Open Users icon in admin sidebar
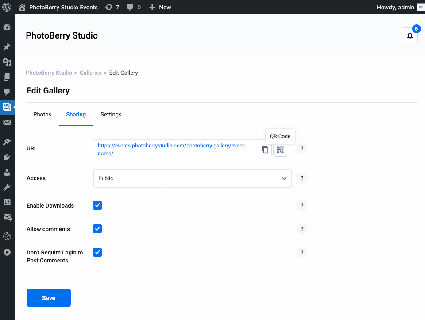The width and height of the screenshot is (425, 320). coord(7,172)
